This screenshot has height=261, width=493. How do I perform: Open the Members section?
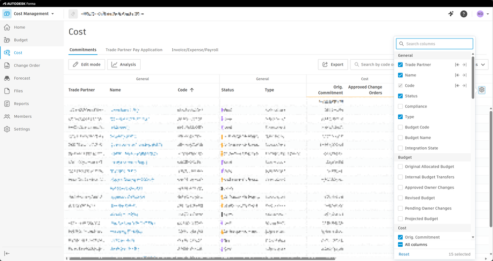point(23,116)
